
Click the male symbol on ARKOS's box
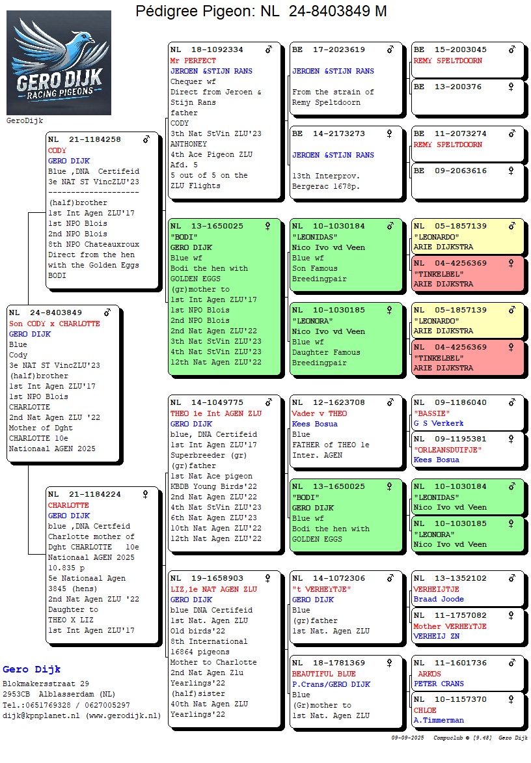(x=511, y=663)
